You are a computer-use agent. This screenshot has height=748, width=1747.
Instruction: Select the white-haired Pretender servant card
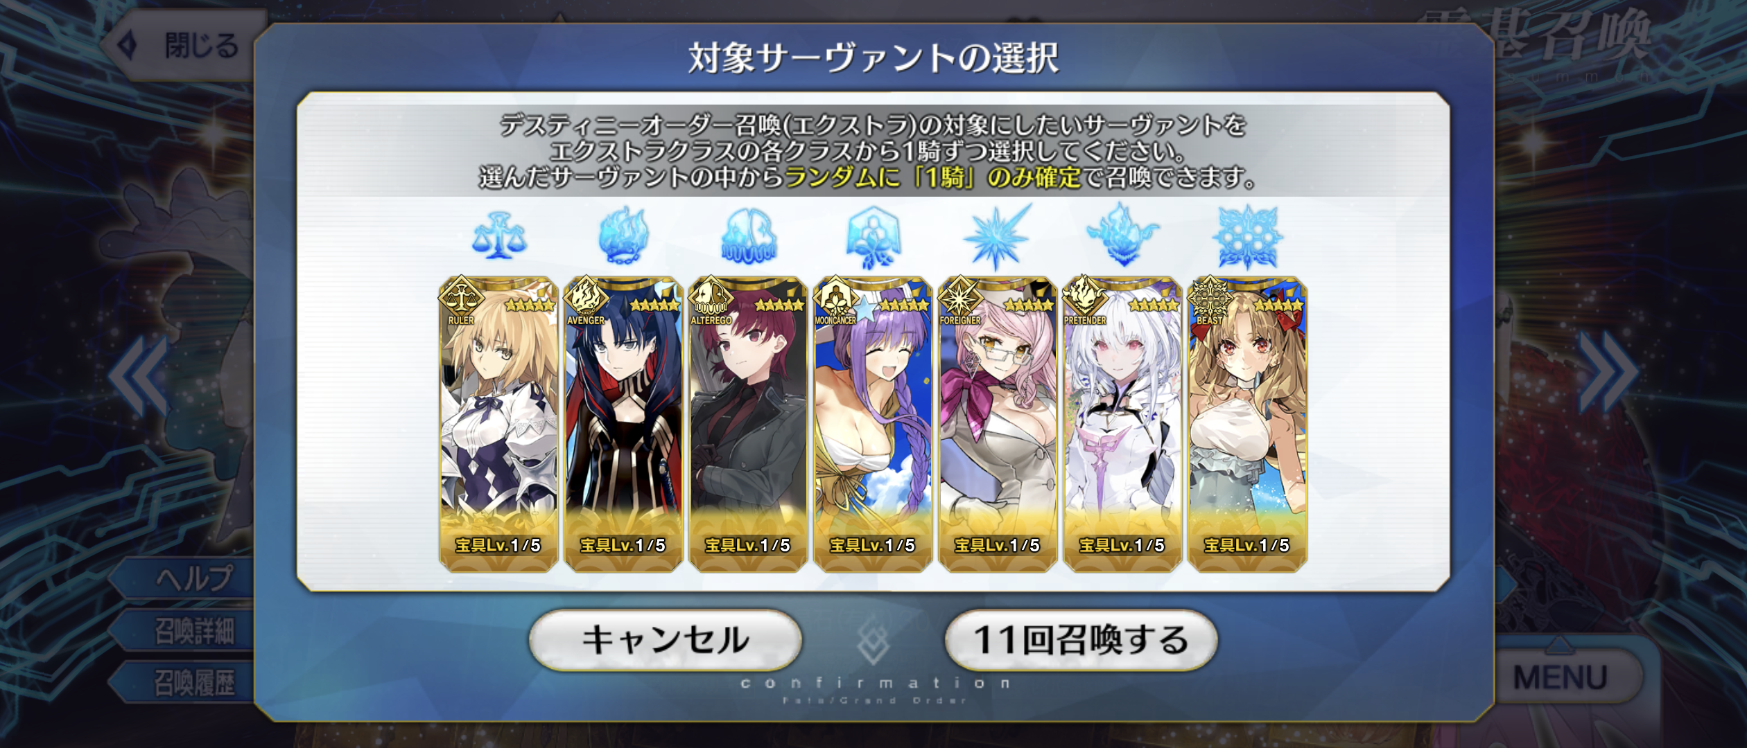click(1122, 424)
